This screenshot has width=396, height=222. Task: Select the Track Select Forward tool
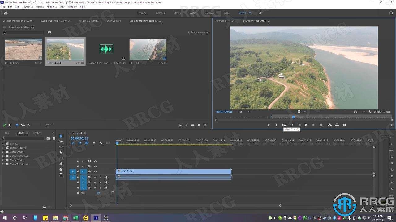(x=61, y=142)
